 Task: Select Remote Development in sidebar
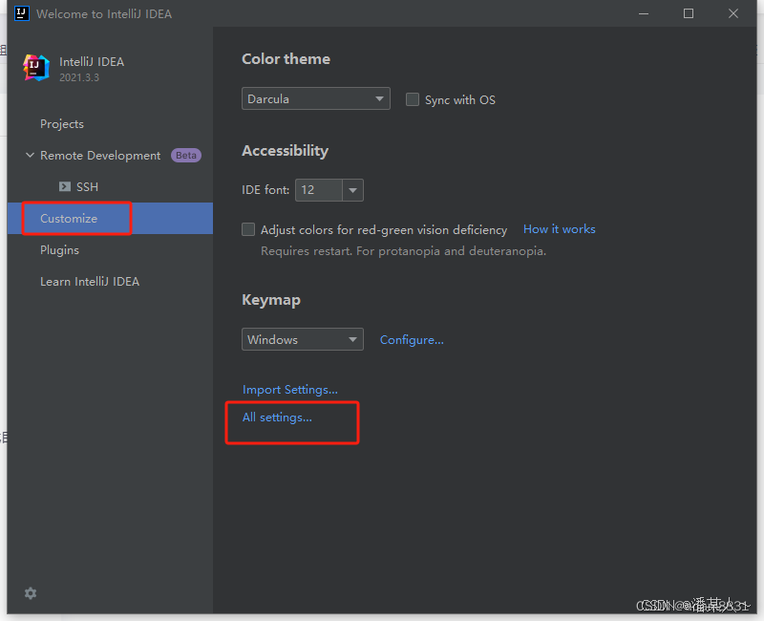click(x=100, y=156)
